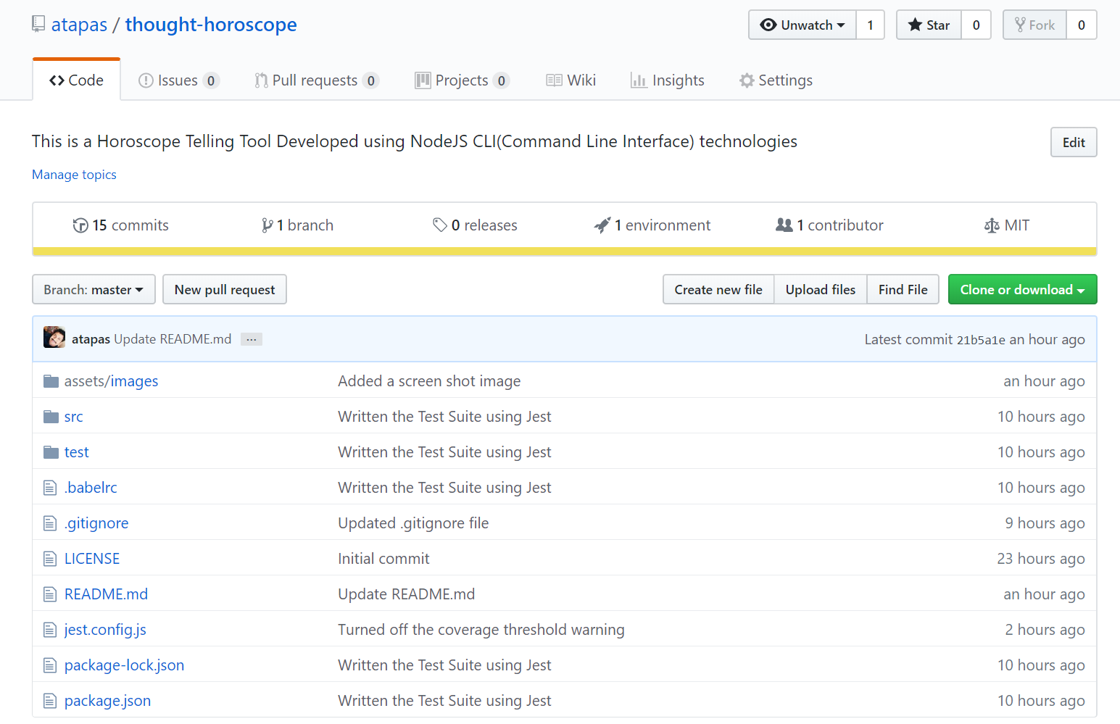
Task: Click the tag icon next to 0 releases
Action: click(440, 225)
